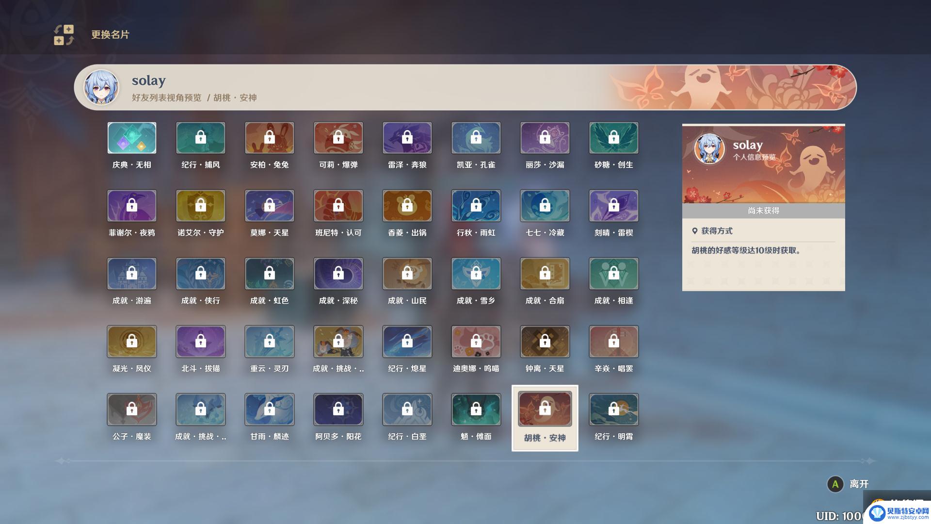Click the 阿贝多·阳花 namecard
The height and width of the screenshot is (524, 931).
(x=338, y=409)
